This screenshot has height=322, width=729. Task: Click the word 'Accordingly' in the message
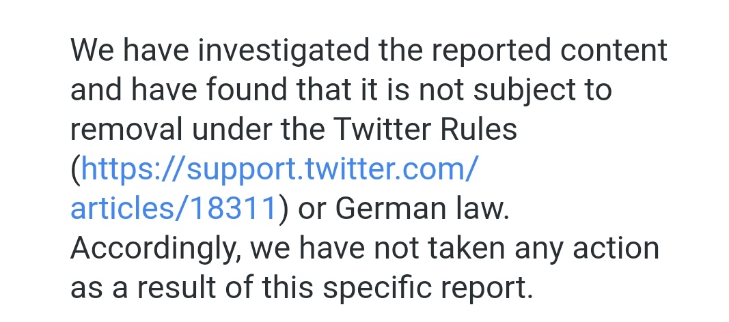coord(152,250)
